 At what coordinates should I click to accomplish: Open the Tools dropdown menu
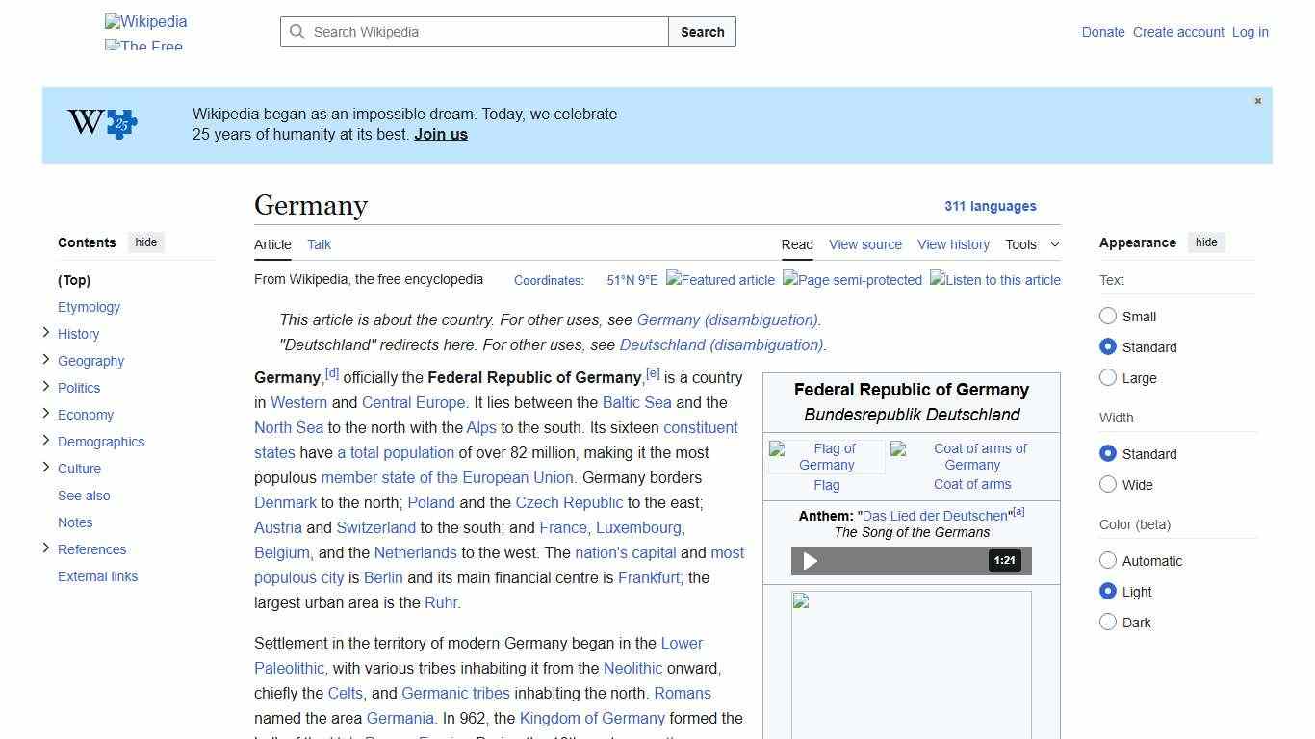tap(1031, 244)
